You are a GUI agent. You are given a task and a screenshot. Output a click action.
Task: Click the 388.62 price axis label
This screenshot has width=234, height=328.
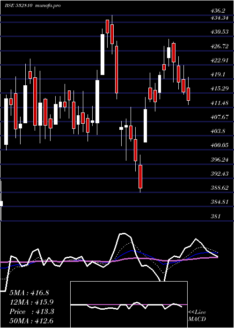click(x=219, y=188)
